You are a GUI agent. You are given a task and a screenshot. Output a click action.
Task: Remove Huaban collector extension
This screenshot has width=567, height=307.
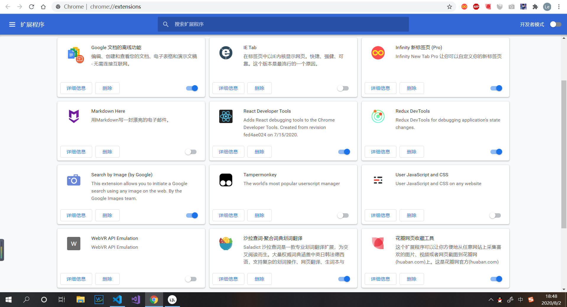tap(412, 279)
